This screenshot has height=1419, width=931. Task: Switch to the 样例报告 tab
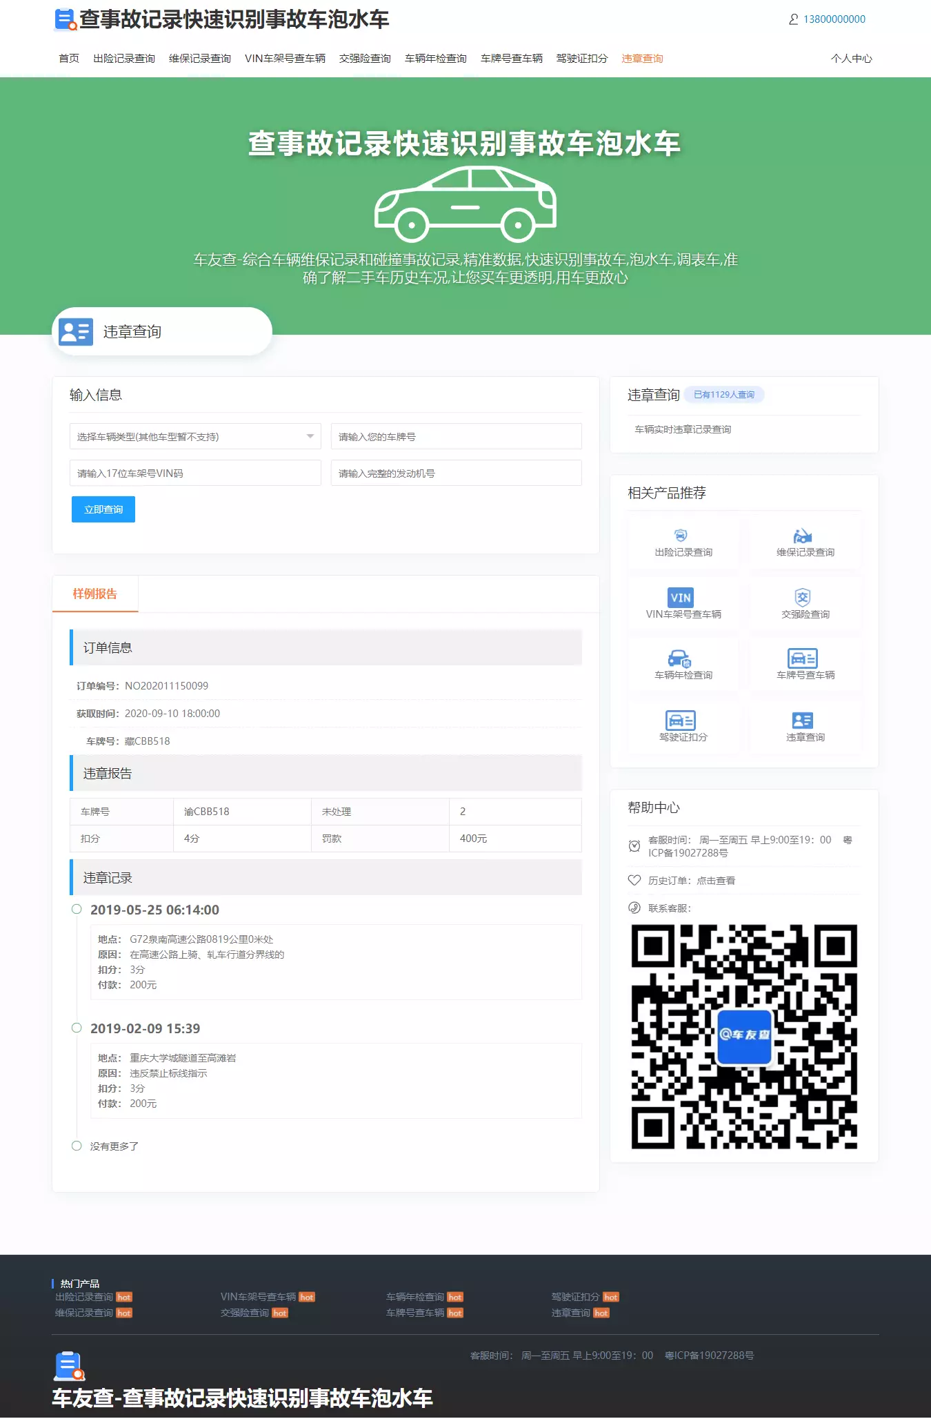pos(95,594)
